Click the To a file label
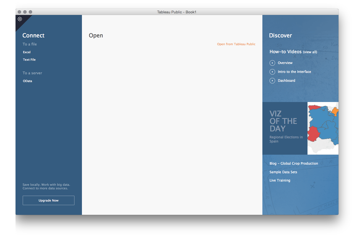Viewport: 354px width, 237px height. pos(30,44)
